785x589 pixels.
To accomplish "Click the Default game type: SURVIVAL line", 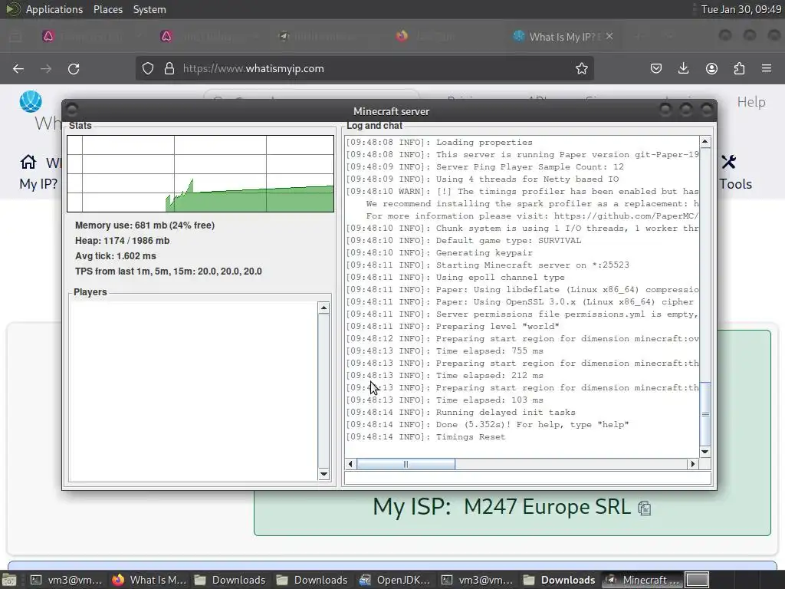I will [464, 240].
